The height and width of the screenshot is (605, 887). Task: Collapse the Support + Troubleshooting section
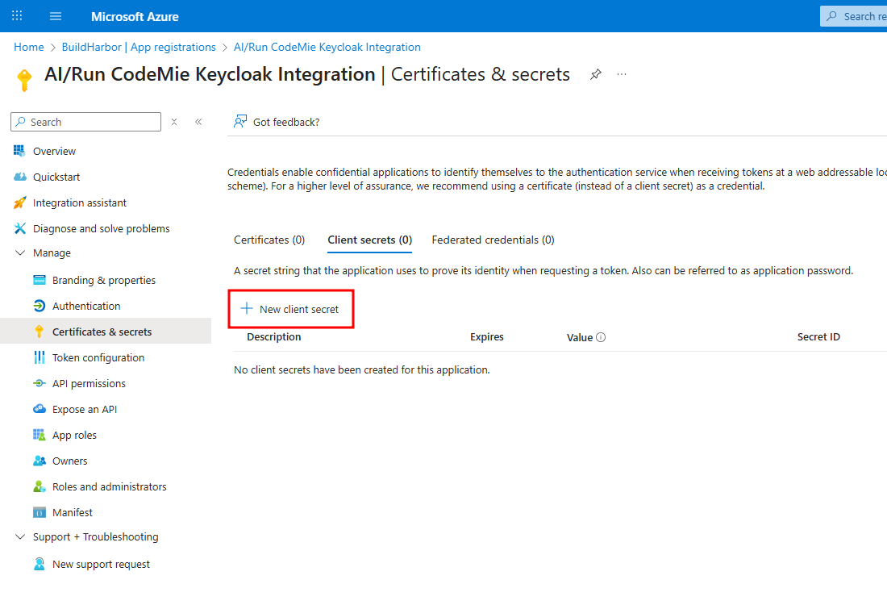point(20,536)
